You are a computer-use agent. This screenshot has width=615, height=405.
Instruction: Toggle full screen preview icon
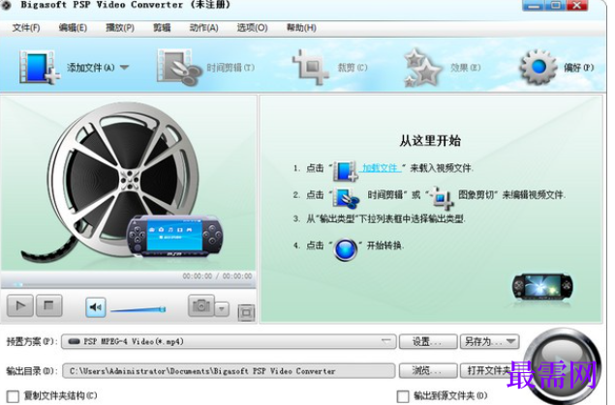tap(246, 312)
